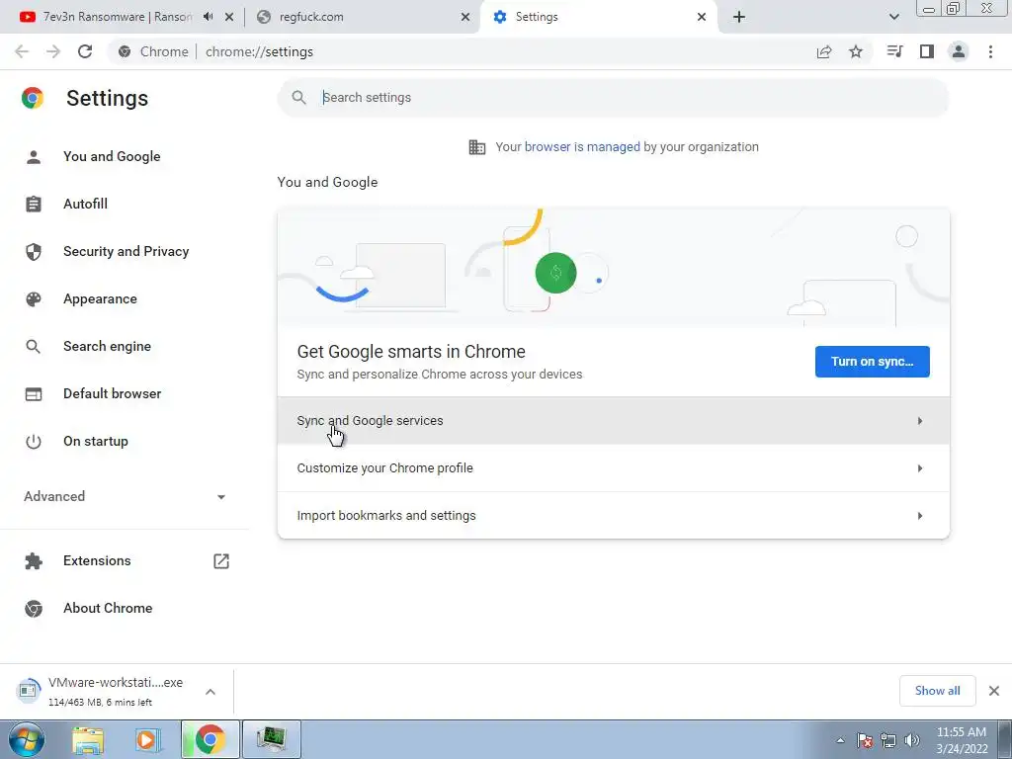The width and height of the screenshot is (1012, 759).
Task: Click the search magnifier icon in settings
Action: pos(298,98)
